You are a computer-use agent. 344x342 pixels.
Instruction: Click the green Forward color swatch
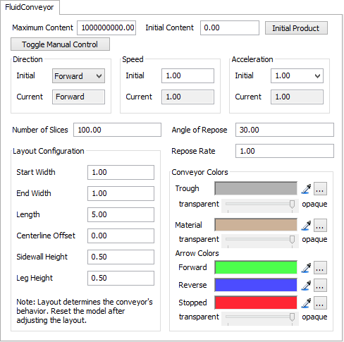(256, 267)
